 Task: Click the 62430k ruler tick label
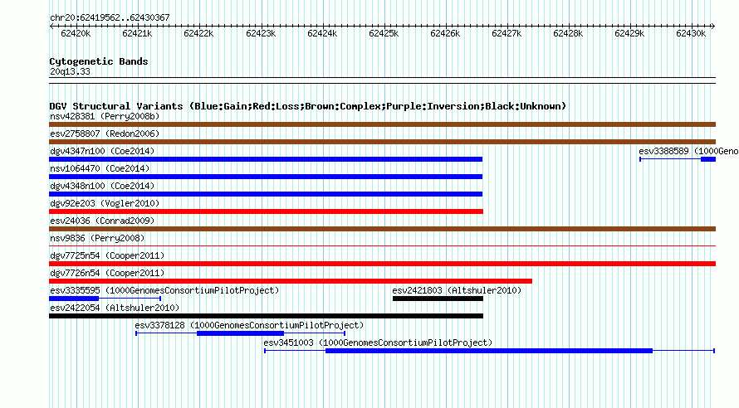pyautogui.click(x=691, y=33)
